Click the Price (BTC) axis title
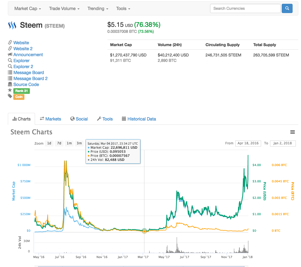This screenshot has width=301, height=267. tap(293, 191)
